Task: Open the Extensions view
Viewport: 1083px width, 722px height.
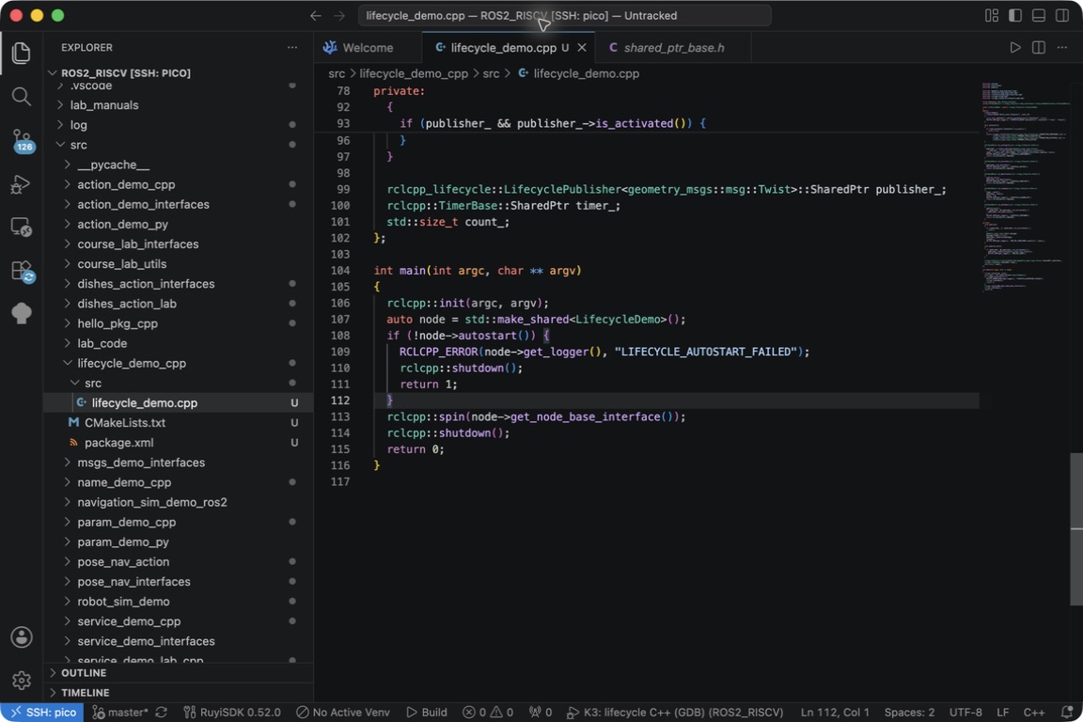Action: pyautogui.click(x=22, y=270)
